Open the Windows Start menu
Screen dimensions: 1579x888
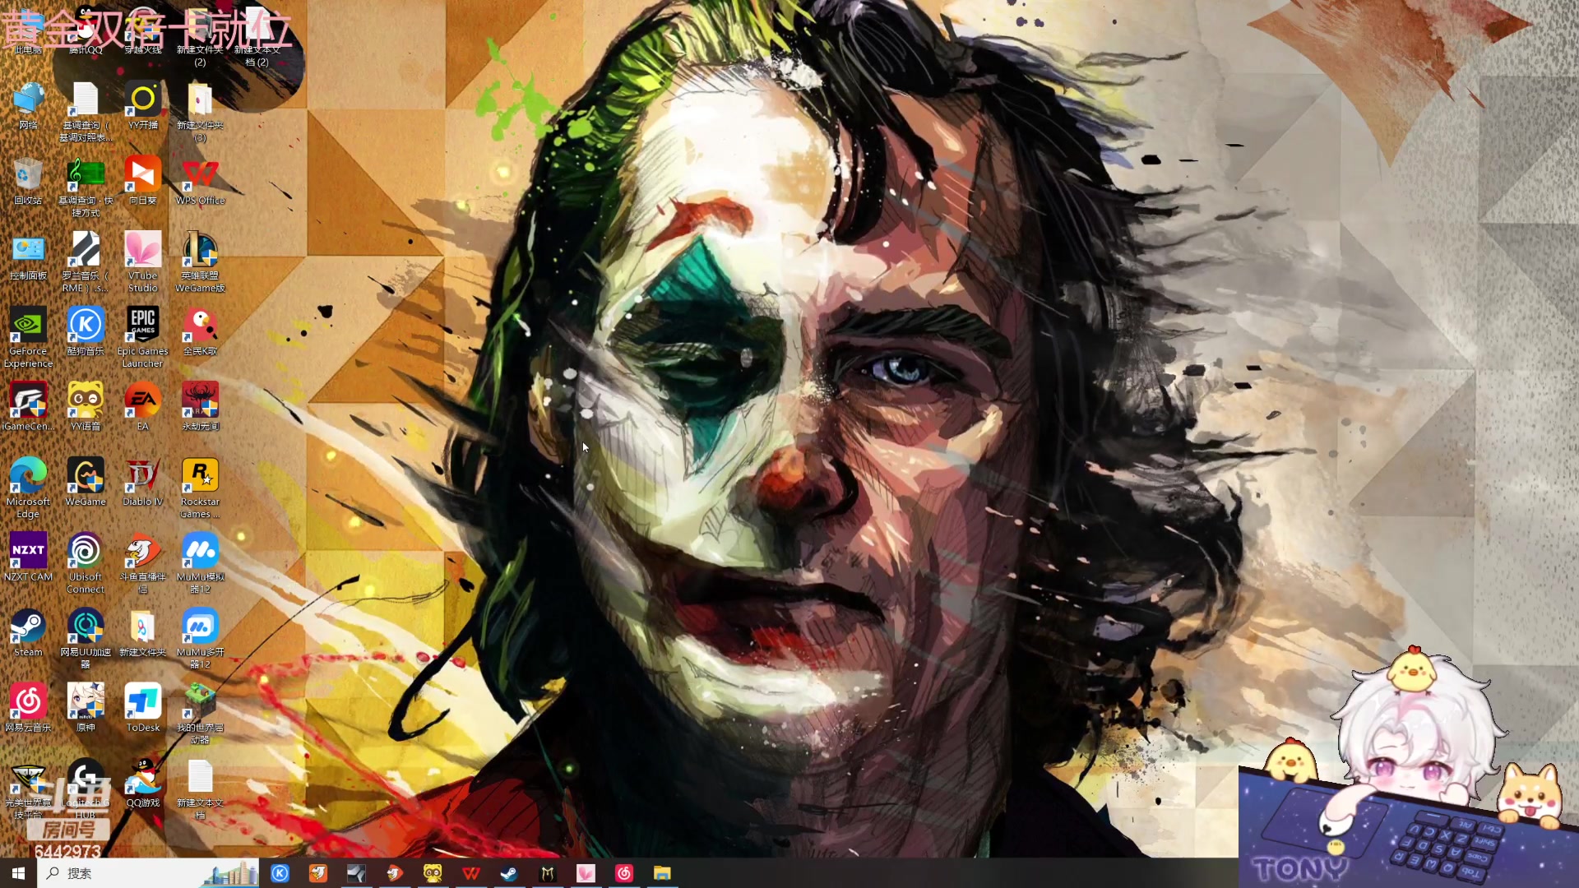pyautogui.click(x=18, y=873)
